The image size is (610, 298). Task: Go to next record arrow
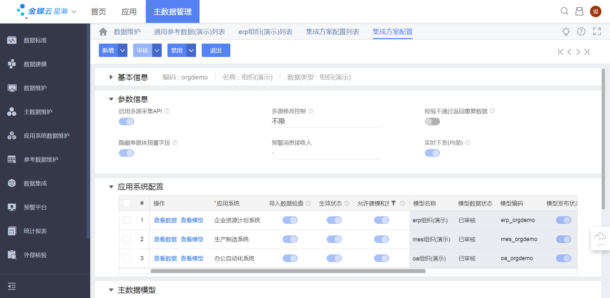[x=578, y=52]
